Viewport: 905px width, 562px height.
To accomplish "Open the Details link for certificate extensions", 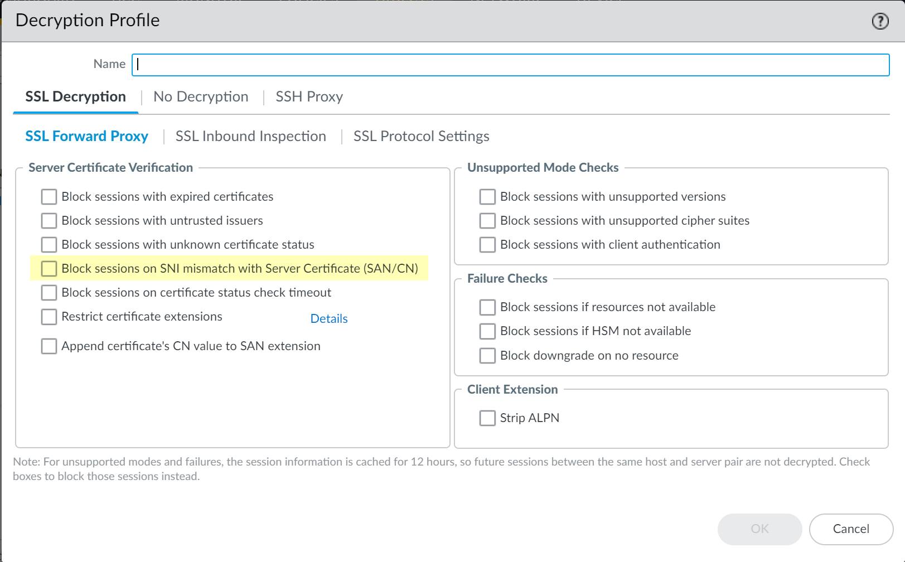I will tap(329, 319).
